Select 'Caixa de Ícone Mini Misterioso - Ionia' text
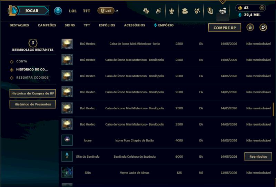 [135, 44]
